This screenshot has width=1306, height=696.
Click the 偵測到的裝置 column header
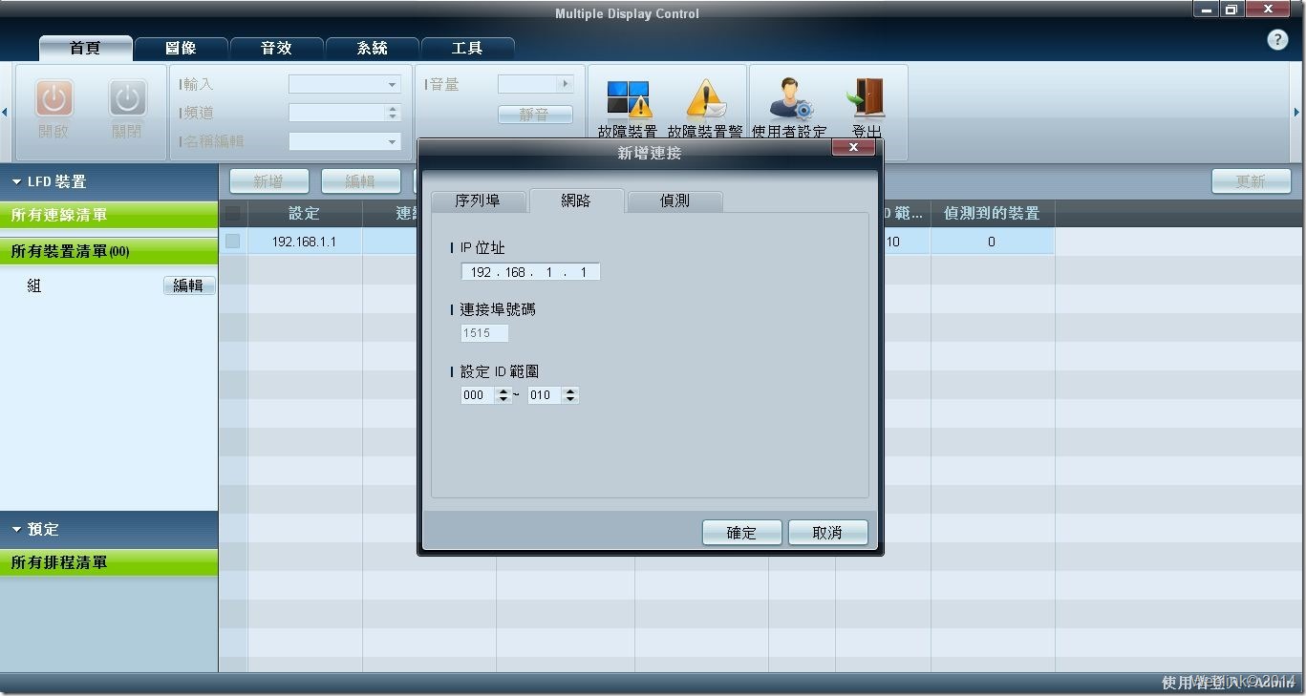(993, 213)
